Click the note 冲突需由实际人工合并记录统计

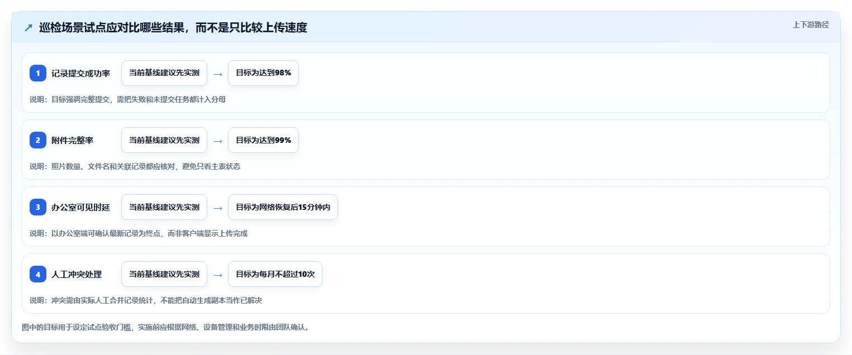(x=146, y=300)
